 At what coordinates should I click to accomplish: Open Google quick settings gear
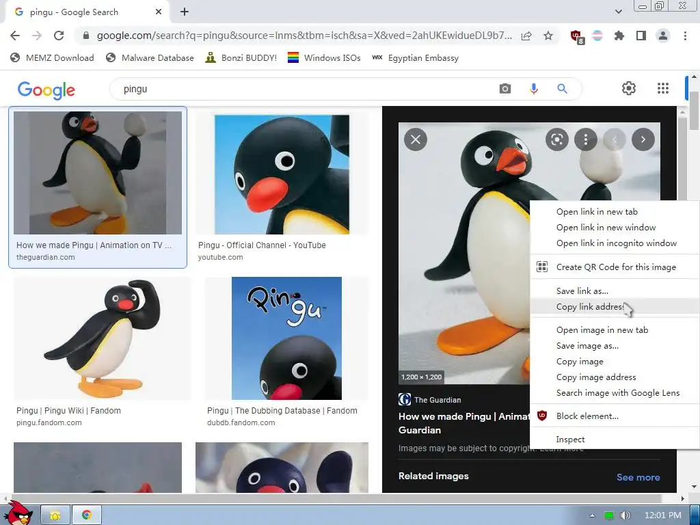(x=629, y=88)
